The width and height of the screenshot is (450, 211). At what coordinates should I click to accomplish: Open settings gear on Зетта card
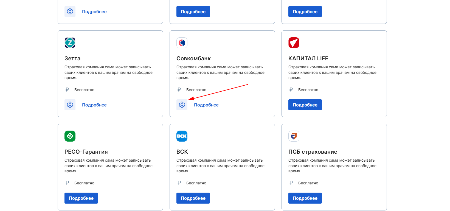pos(70,105)
